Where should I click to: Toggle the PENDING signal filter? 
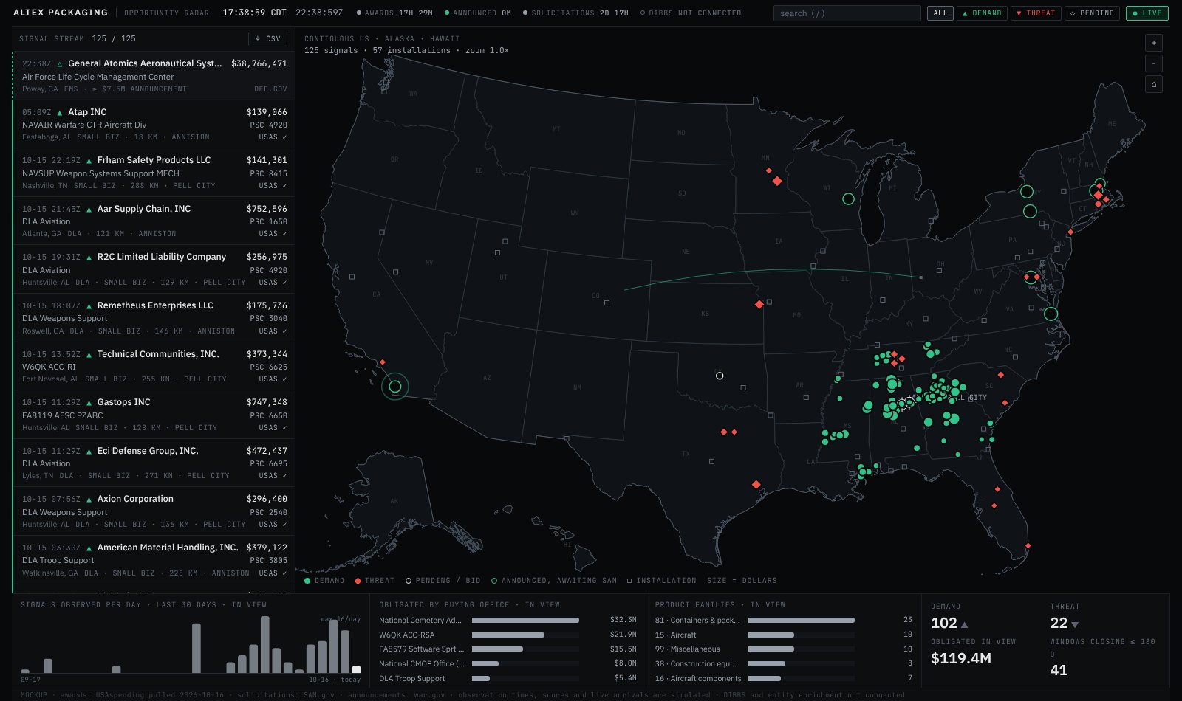click(x=1092, y=13)
